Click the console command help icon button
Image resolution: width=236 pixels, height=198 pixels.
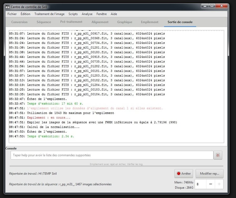click(218, 155)
